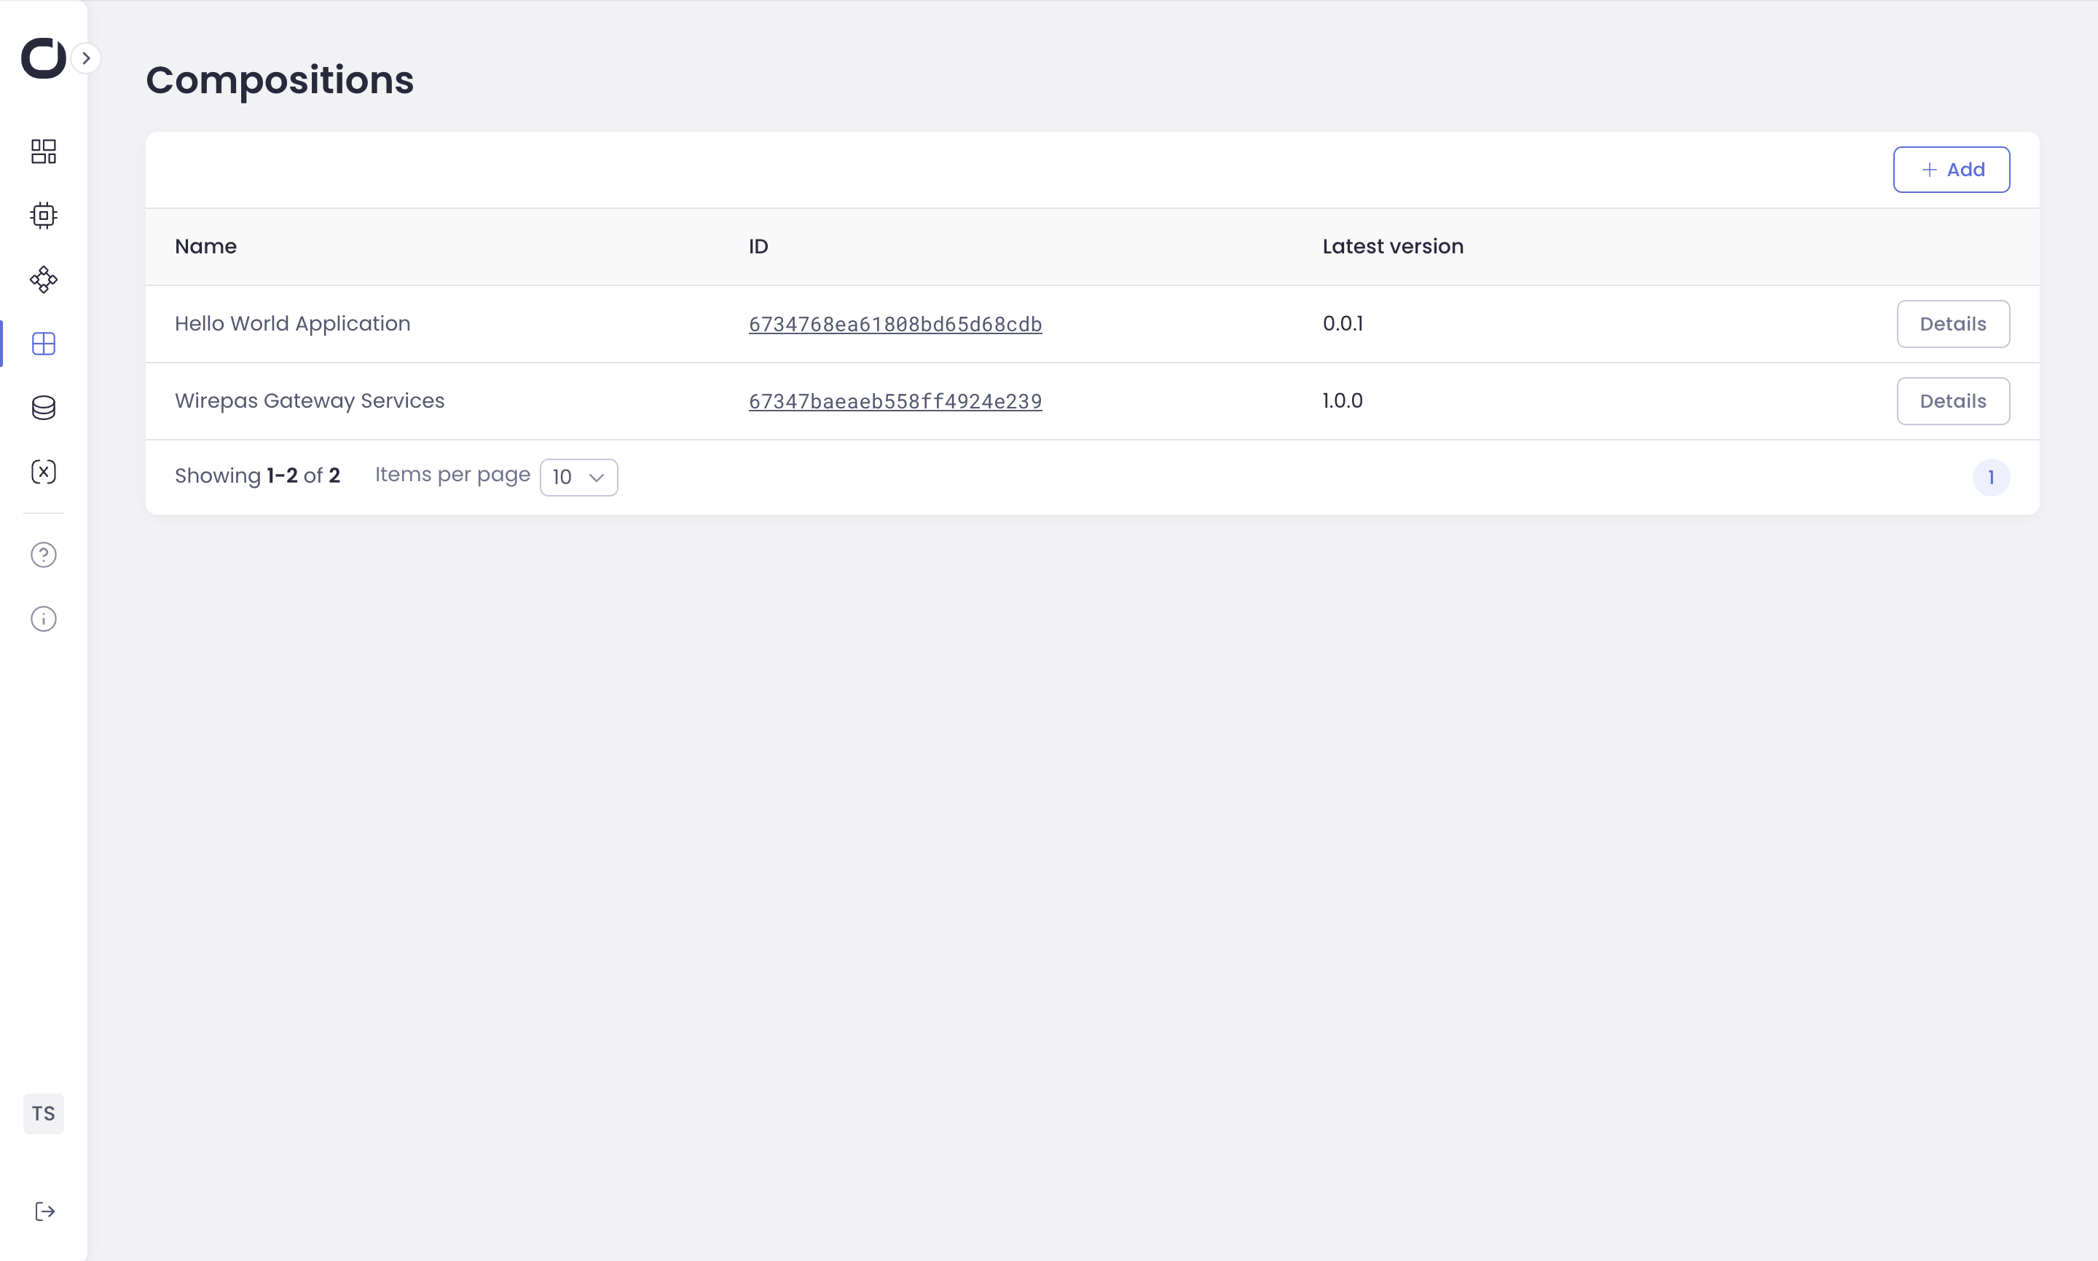Screen dimensions: 2098x1261
Task: Click the Add composition button
Action: (1951, 169)
